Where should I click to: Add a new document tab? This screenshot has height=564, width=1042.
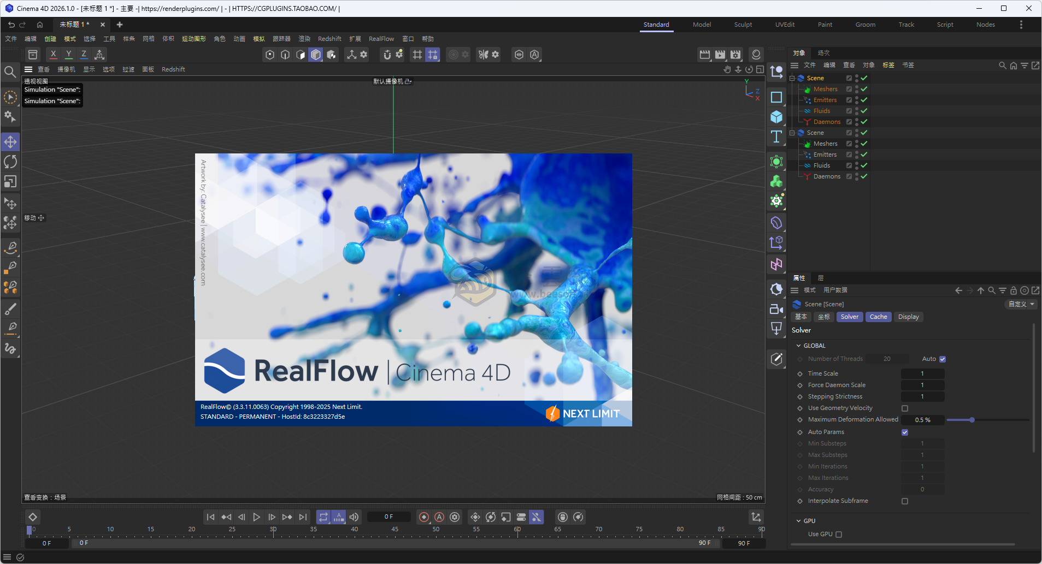coord(120,25)
